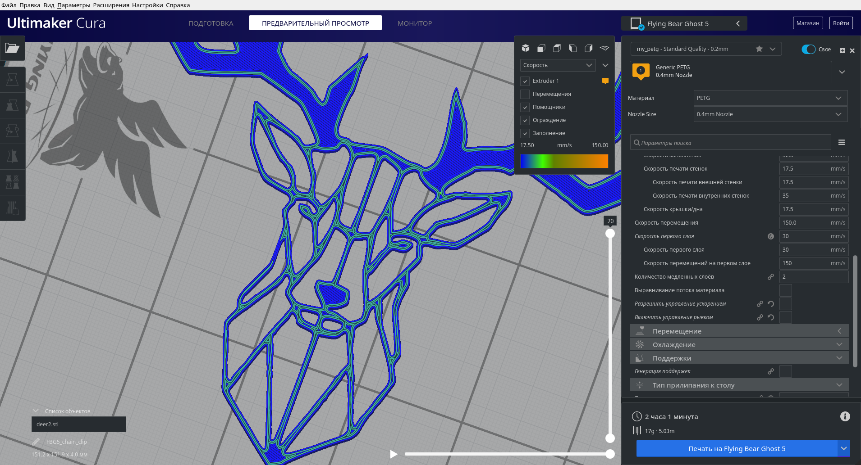Switch off the Свое custom settings toggle
The image size is (861, 465).
[x=809, y=49]
